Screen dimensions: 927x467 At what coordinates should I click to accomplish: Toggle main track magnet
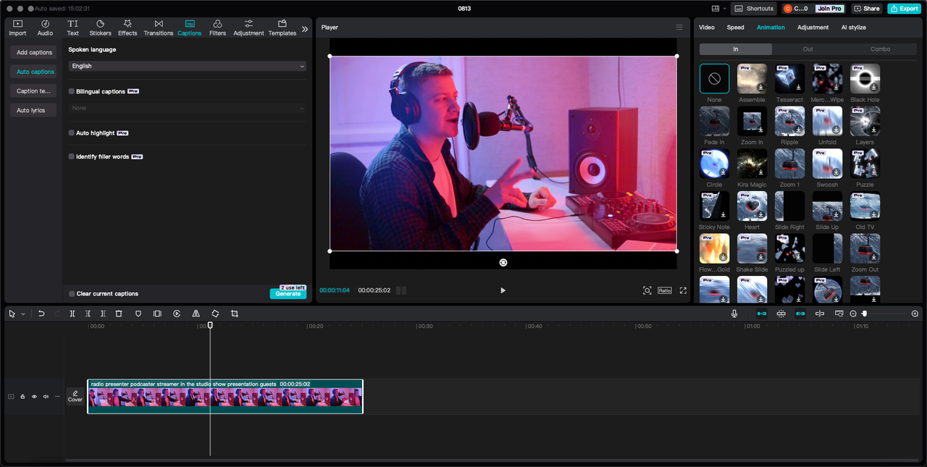click(762, 314)
